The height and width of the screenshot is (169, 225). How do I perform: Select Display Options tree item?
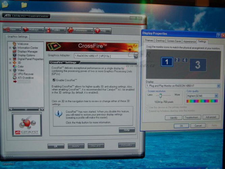(26, 55)
